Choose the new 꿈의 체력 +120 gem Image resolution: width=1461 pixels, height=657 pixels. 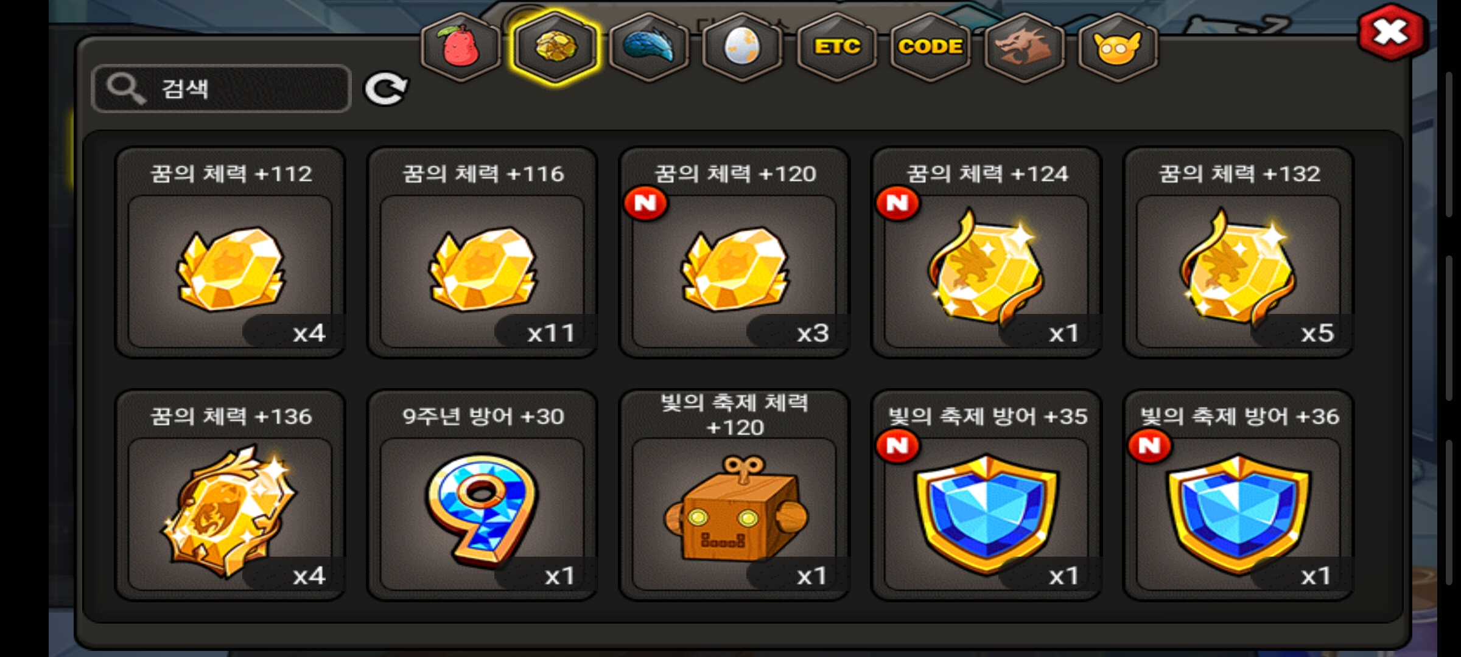pyautogui.click(x=734, y=252)
